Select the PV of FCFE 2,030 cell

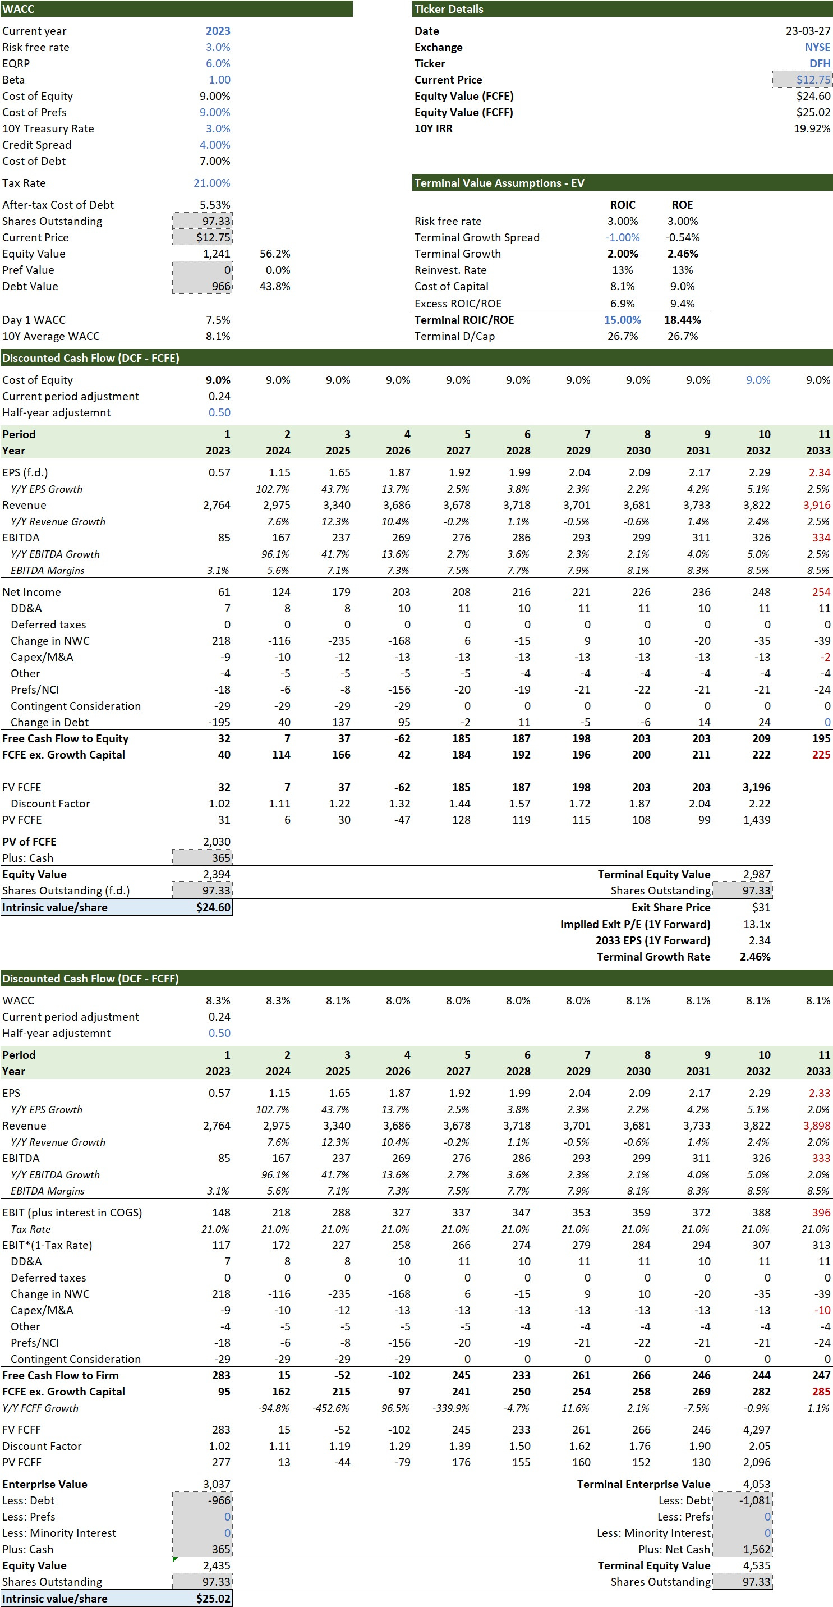point(217,841)
